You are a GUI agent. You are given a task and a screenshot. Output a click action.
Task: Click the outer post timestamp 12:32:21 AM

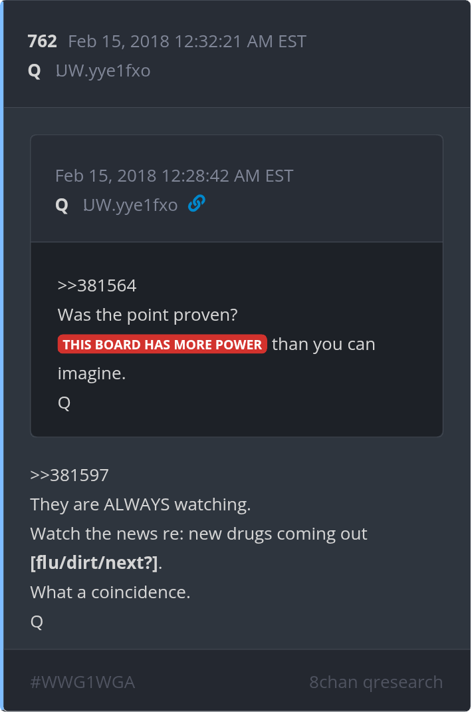(187, 41)
